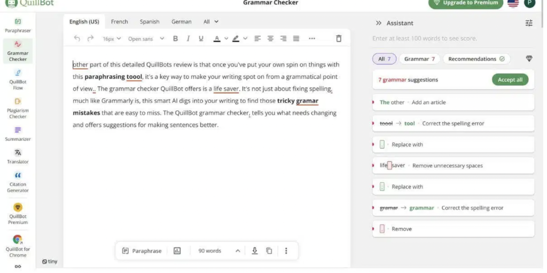The image size is (547, 273).
Task: Apply the Remove punctuation suggestion
Action: [453, 229]
